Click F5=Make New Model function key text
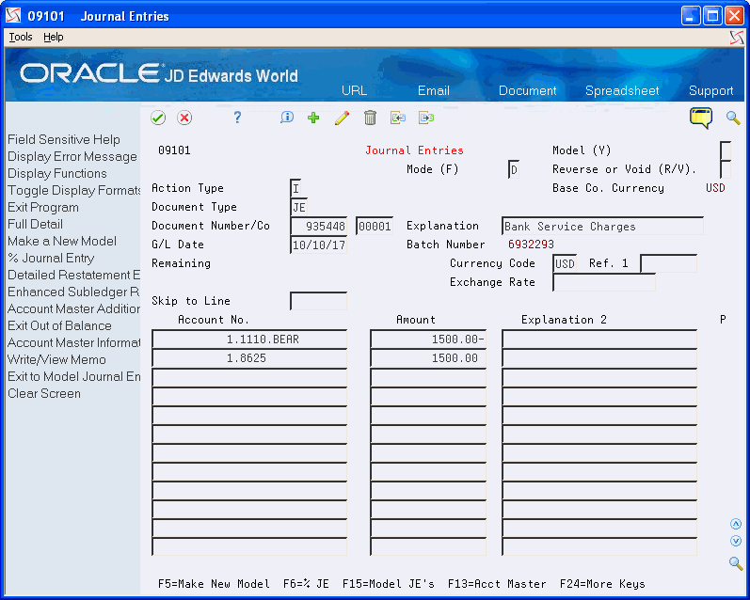This screenshot has height=600, width=750. point(214,584)
